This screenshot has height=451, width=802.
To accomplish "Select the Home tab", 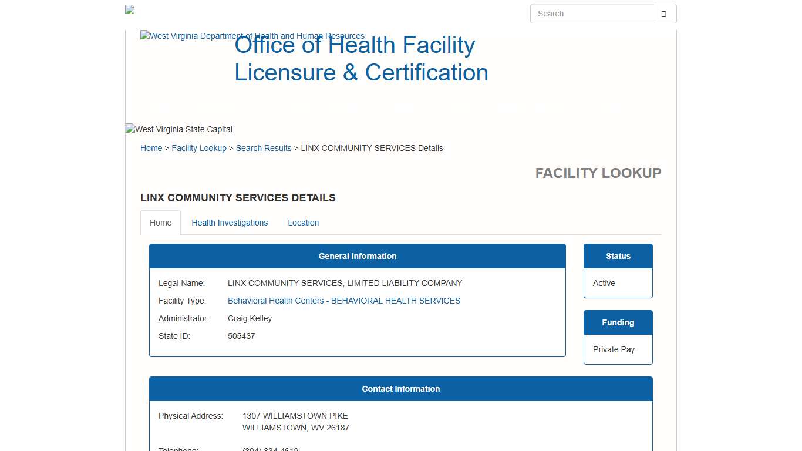I will pos(160,223).
